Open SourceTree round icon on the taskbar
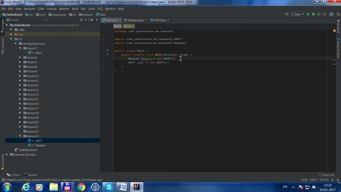The image size is (341, 192). tap(95, 187)
